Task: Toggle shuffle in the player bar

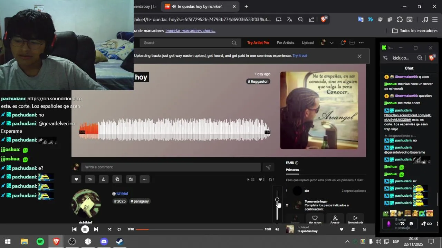Action: pos(109,229)
